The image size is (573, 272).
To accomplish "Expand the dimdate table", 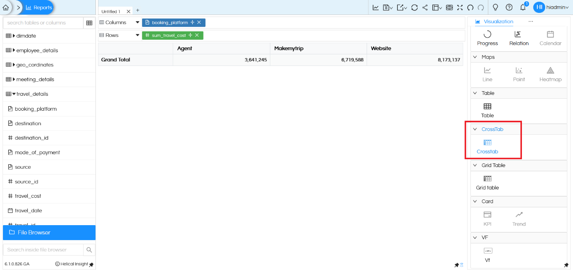I will [14, 36].
